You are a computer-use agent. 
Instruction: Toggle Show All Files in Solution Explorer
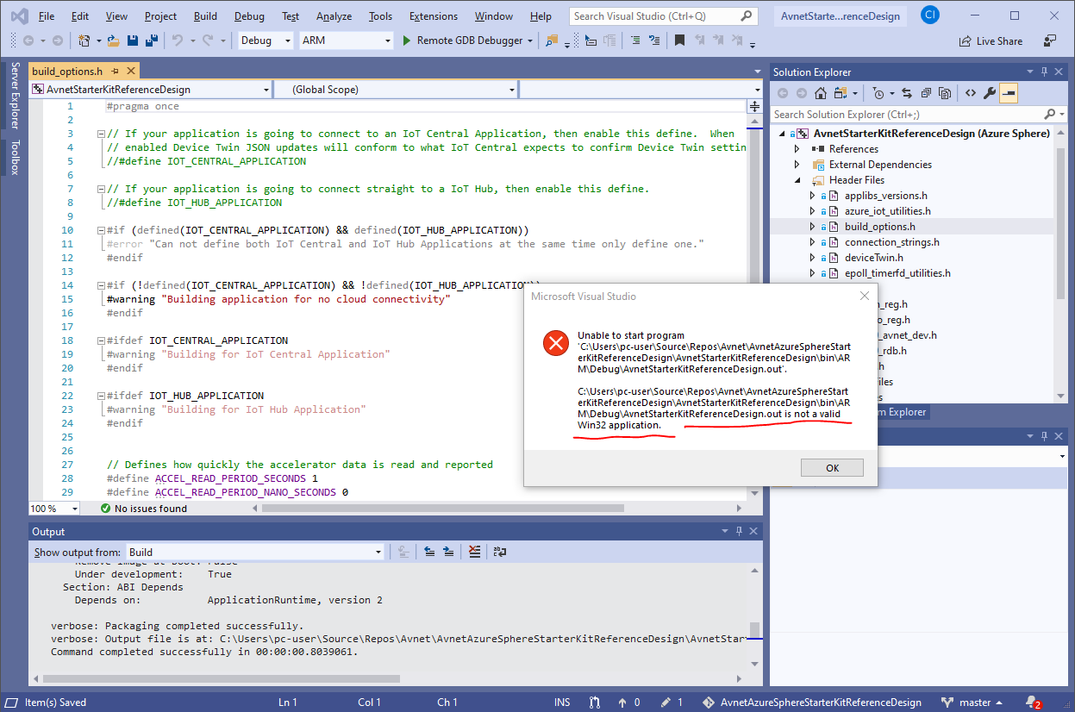[x=945, y=93]
